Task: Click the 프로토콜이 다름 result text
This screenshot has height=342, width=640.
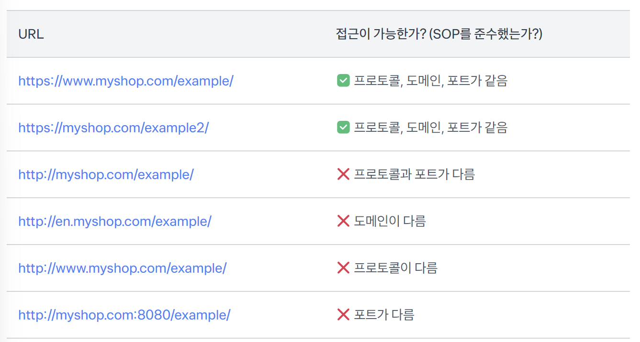Action: [x=396, y=268]
